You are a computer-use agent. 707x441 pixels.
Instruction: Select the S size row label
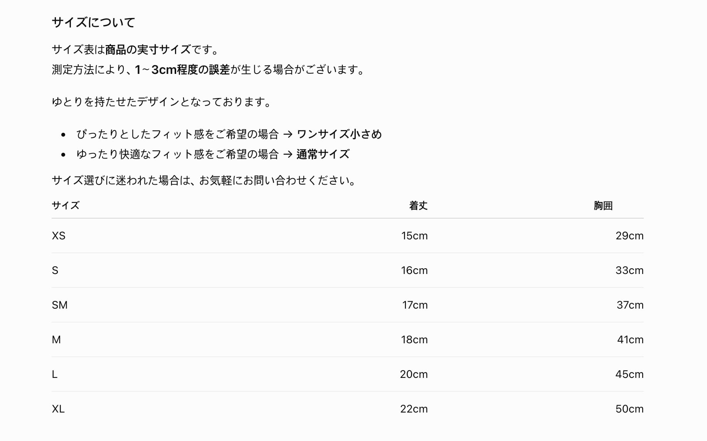pyautogui.click(x=55, y=270)
